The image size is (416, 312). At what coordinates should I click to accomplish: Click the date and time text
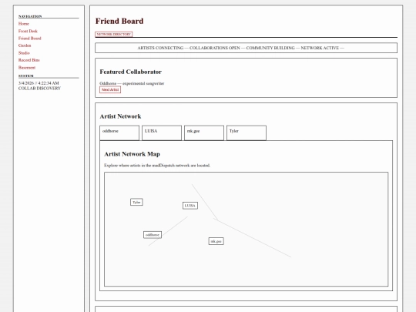(39, 83)
